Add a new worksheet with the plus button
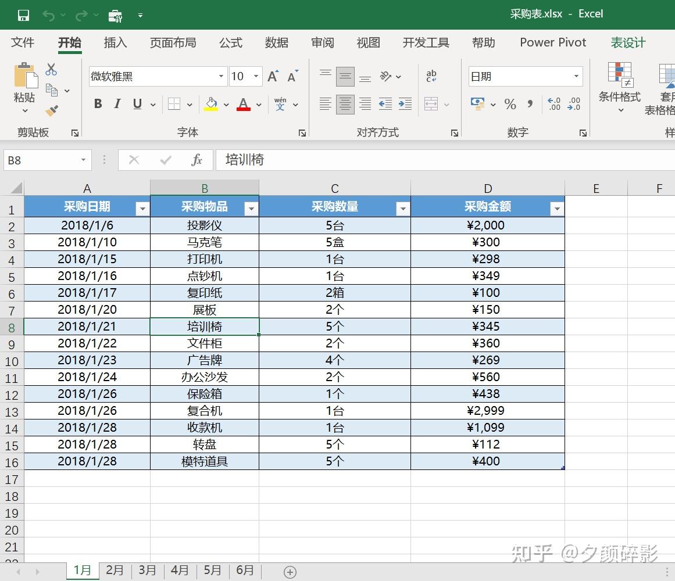675x581 pixels. (x=289, y=571)
